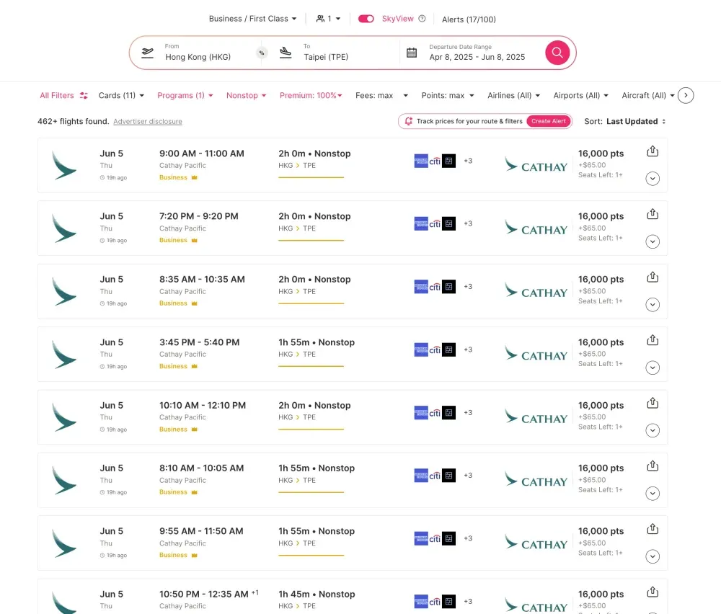The image size is (721, 614).
Task: Open the All Filters panel
Action: (x=63, y=95)
